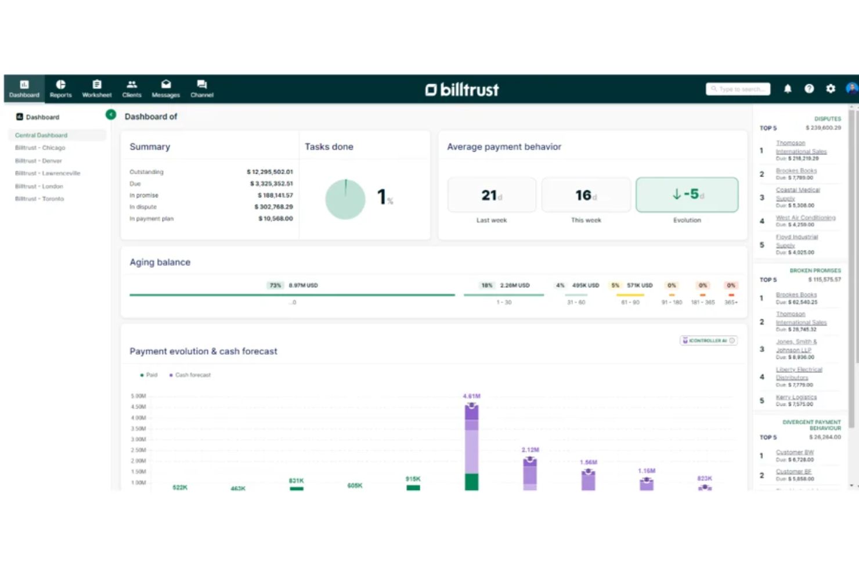Open Brookes Books under Disputes
Screen dimensions: 859x573
pos(796,171)
